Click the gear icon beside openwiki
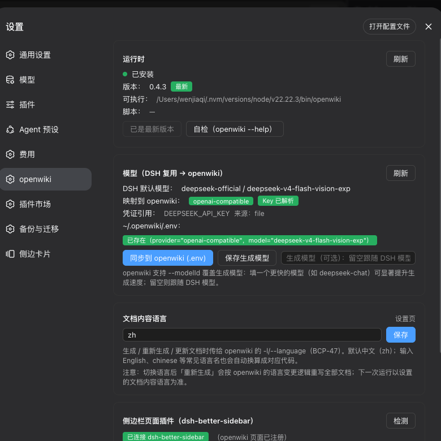Viewport: 441px width, 441px height. click(10, 179)
